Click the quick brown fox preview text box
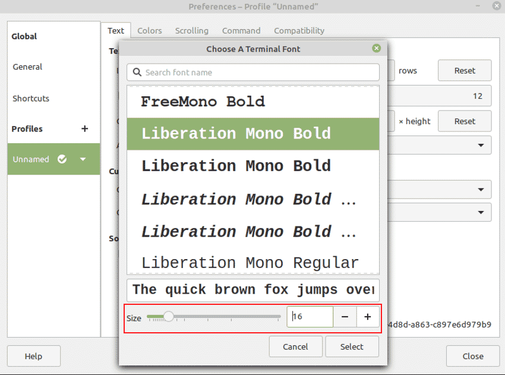Screen dimensions: 505x375 pyautogui.click(x=253, y=290)
